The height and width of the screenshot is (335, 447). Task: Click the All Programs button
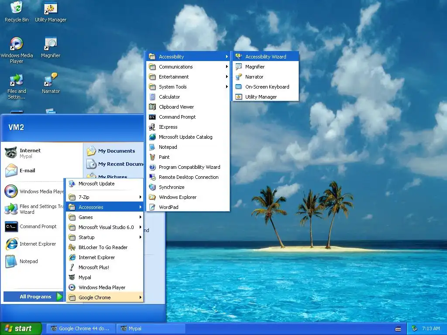click(33, 297)
